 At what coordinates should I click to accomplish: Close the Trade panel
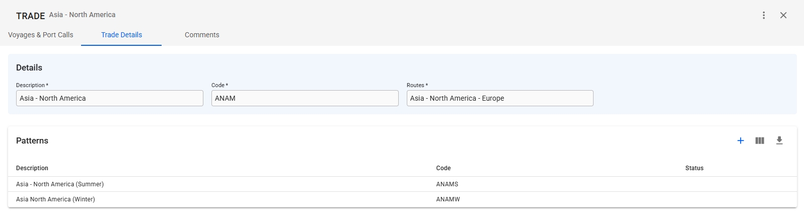pos(783,15)
